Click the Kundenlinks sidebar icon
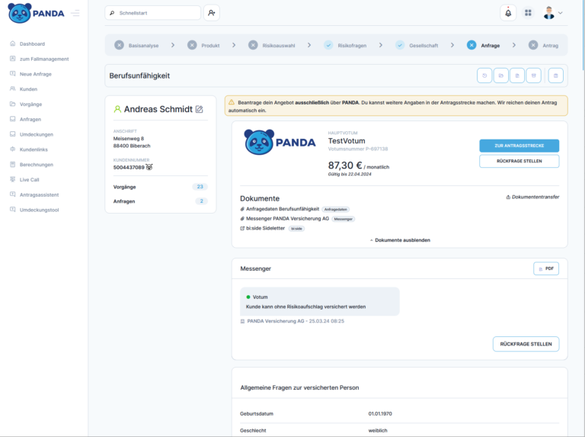Screen dimensions: 585x437 coord(13,149)
